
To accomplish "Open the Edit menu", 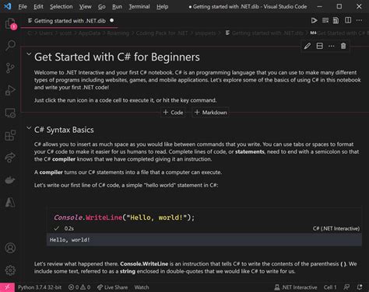I will pyautogui.click(x=38, y=7).
